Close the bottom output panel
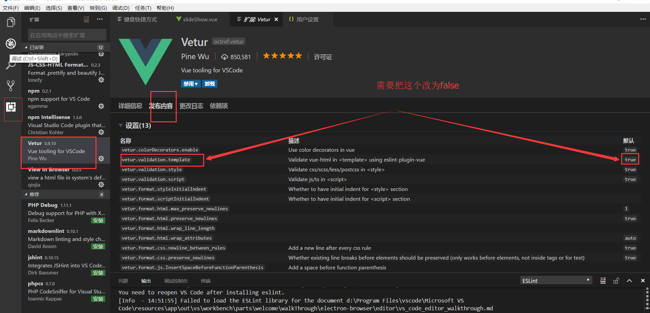 (643, 281)
